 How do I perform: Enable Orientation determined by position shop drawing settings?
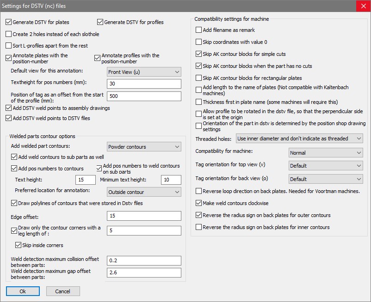click(x=198, y=126)
